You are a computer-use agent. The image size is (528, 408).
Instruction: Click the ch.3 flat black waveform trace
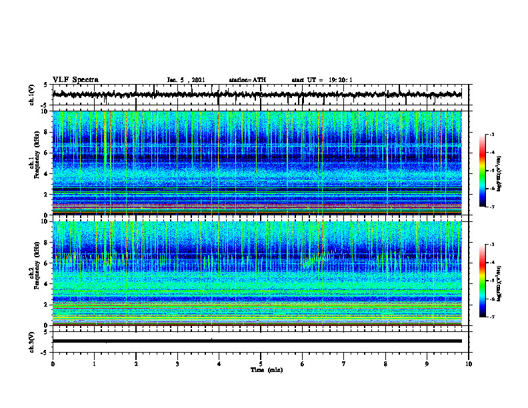[x=257, y=341]
